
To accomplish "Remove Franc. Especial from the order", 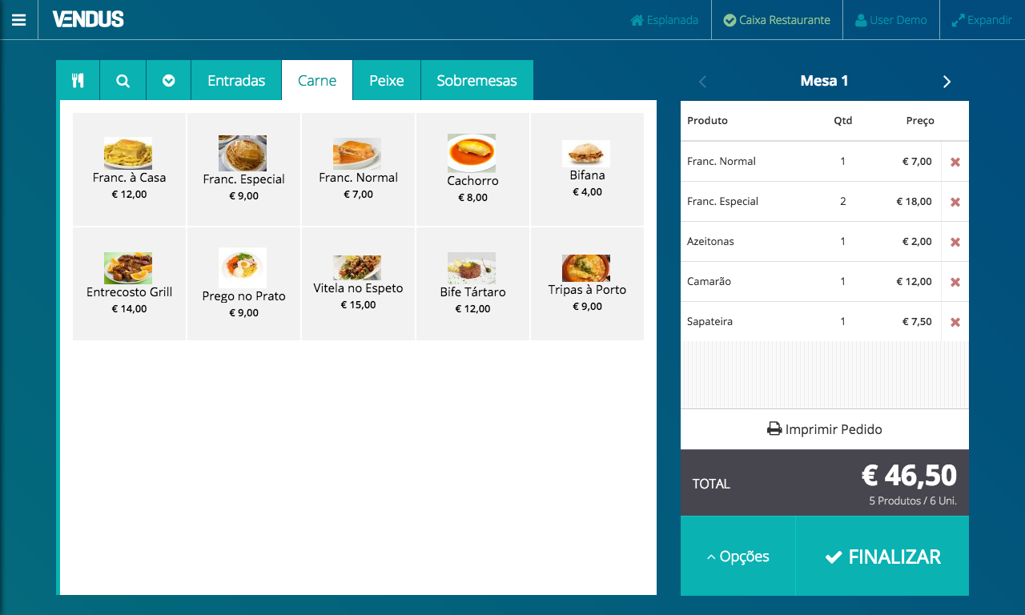I will tap(955, 202).
